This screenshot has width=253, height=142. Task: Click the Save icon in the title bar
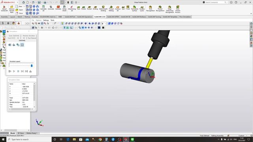coord(39,2)
